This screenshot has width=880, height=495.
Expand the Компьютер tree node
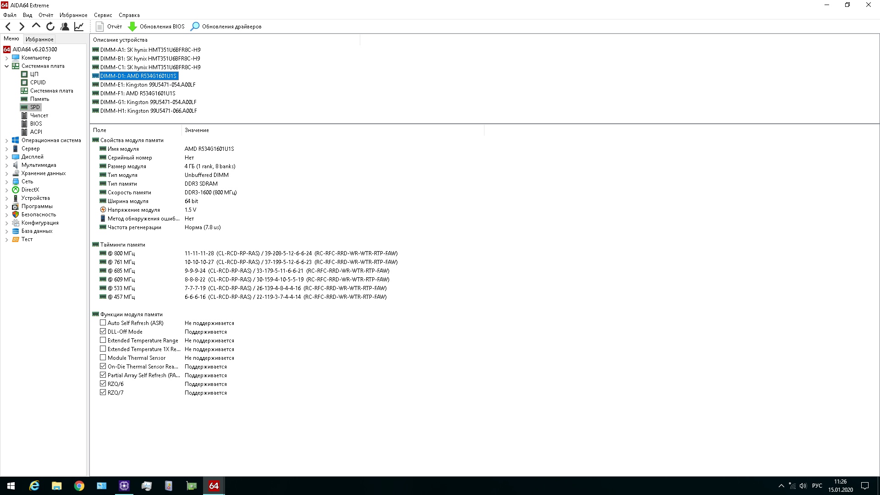click(6, 58)
